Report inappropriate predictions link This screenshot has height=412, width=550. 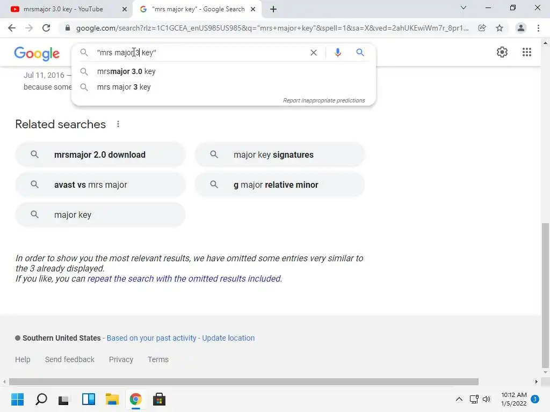324,100
